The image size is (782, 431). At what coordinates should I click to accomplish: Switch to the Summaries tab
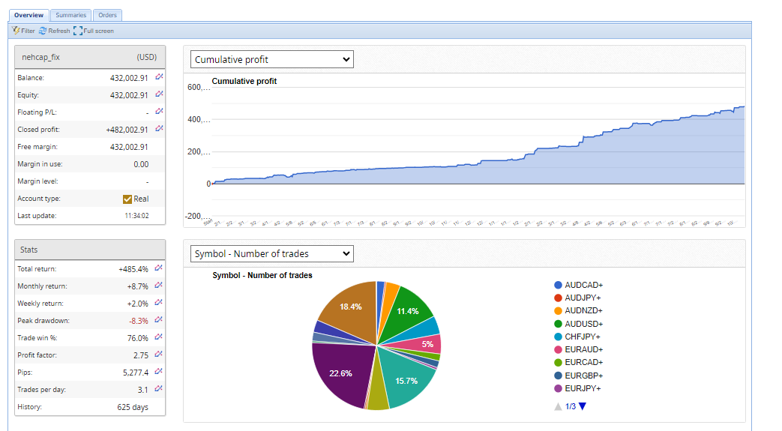click(70, 15)
